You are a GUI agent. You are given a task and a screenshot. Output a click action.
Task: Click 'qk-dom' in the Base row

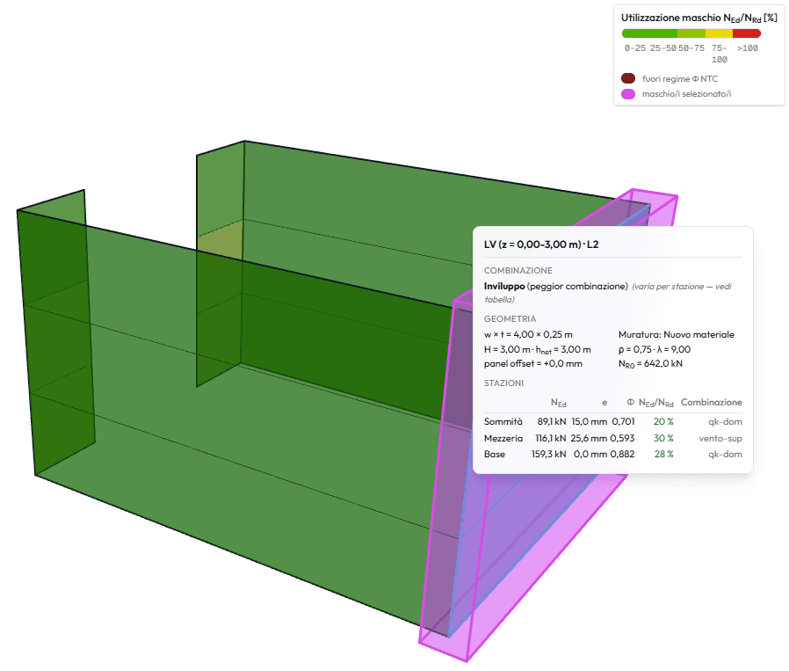(725, 455)
